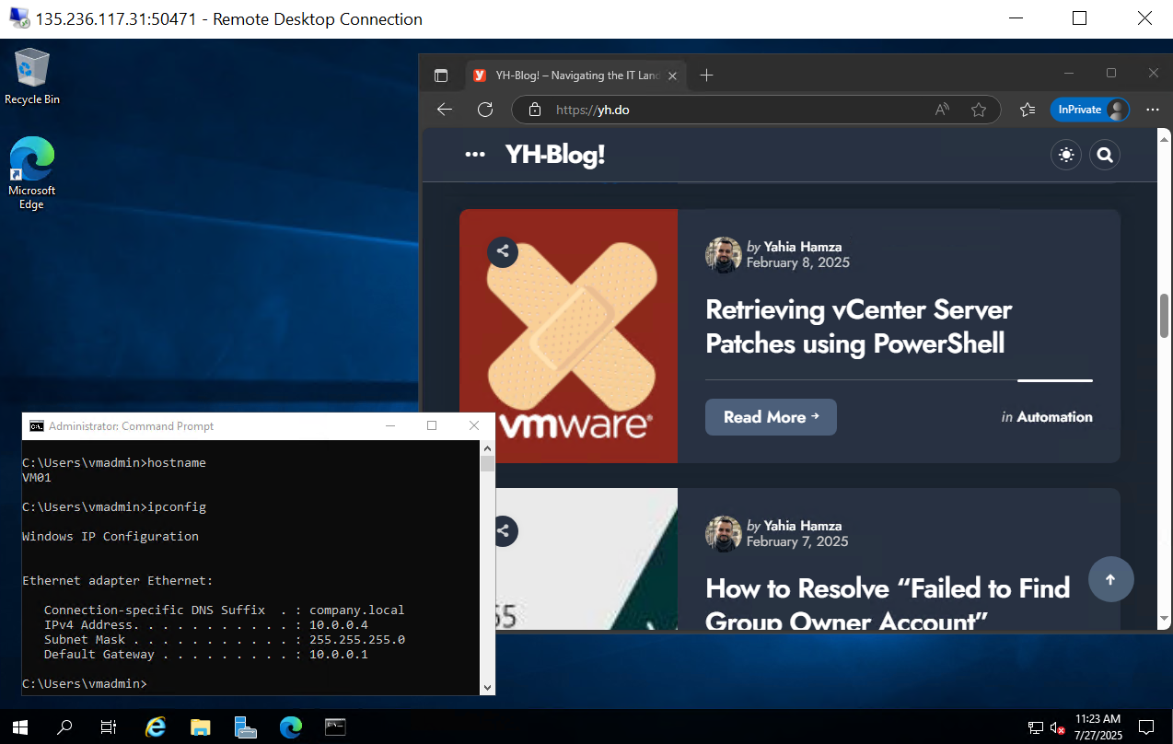Open the blog's three-dot menu
This screenshot has height=744, width=1173.
point(475,155)
